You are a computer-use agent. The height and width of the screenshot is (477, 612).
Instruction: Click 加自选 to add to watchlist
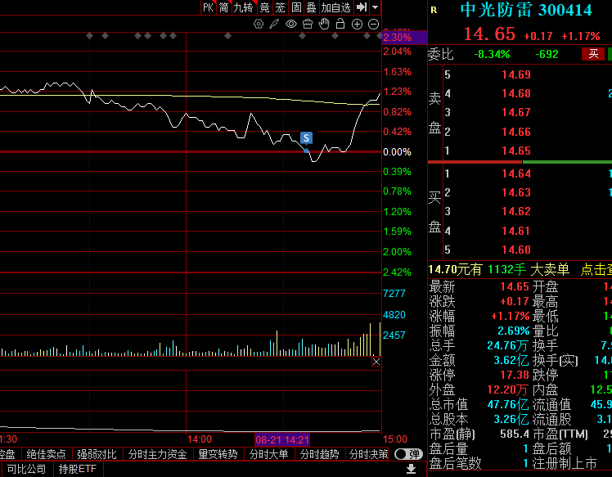pyautogui.click(x=335, y=7)
